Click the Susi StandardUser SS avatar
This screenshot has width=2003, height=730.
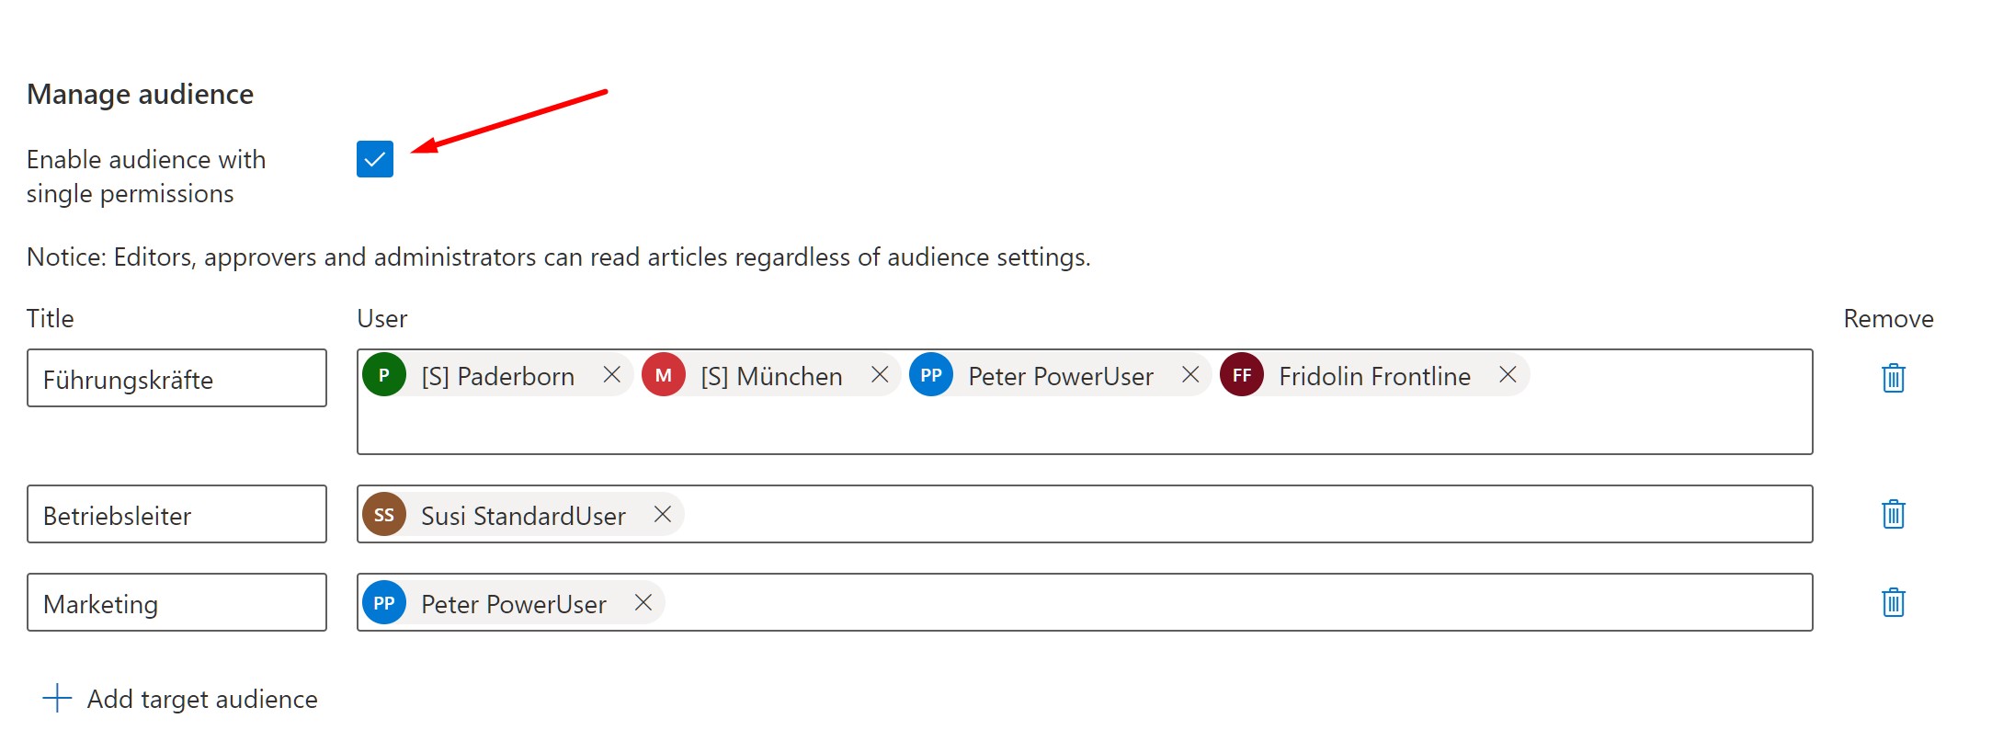(384, 515)
